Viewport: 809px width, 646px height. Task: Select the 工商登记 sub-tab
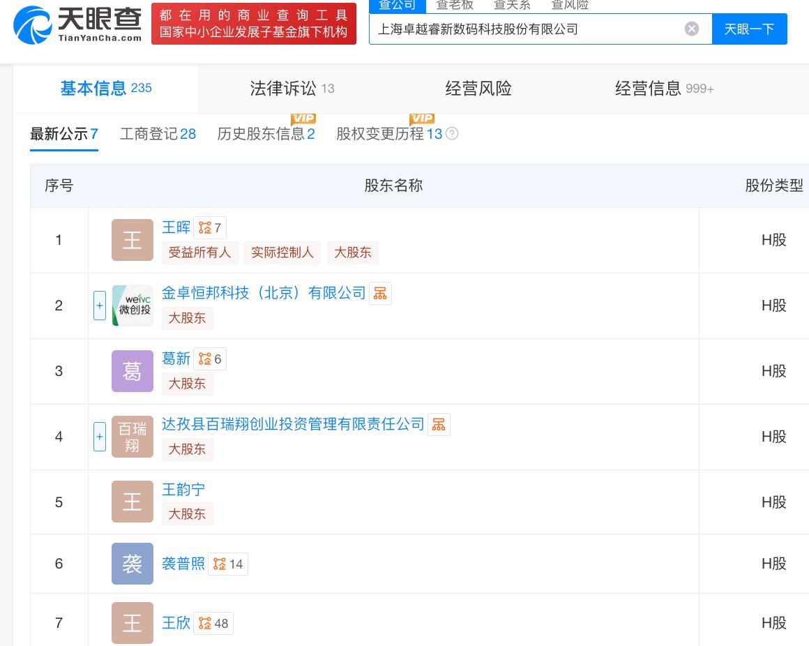pyautogui.click(x=158, y=134)
